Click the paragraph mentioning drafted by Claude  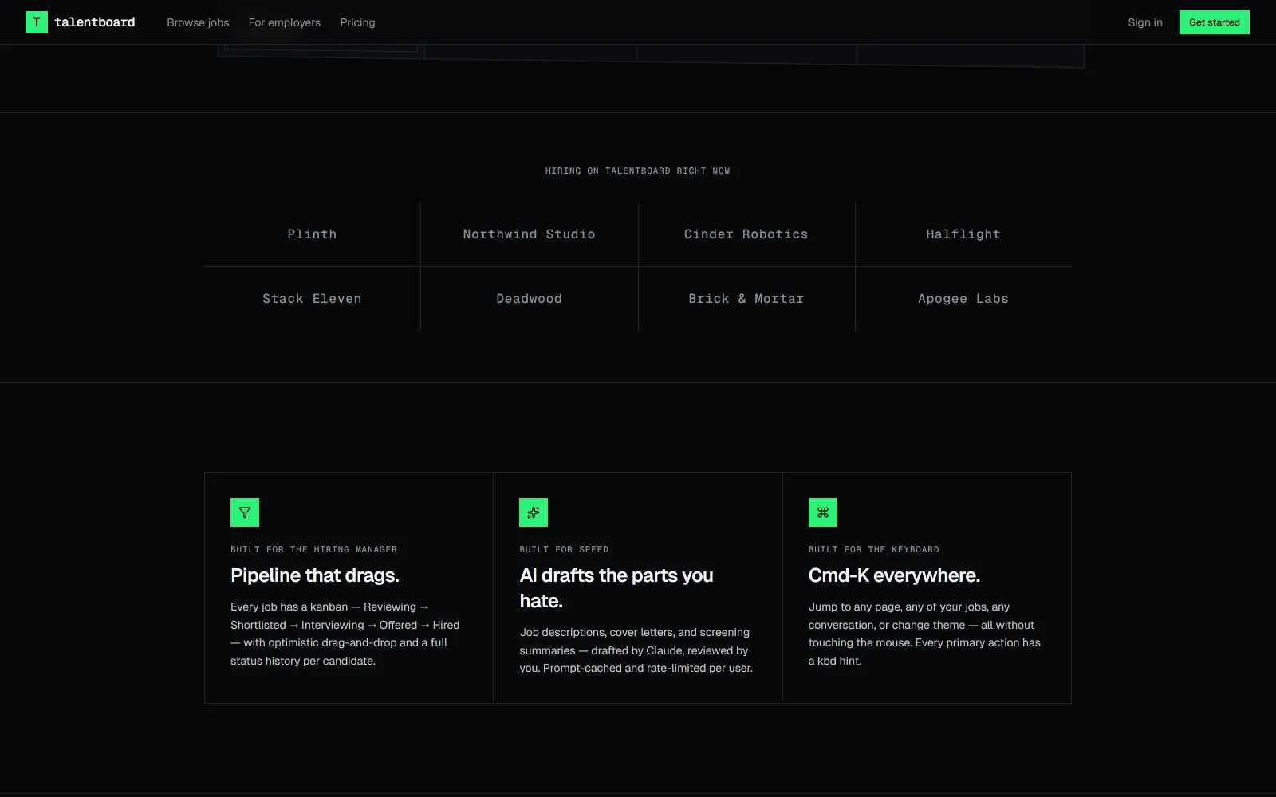tap(636, 650)
